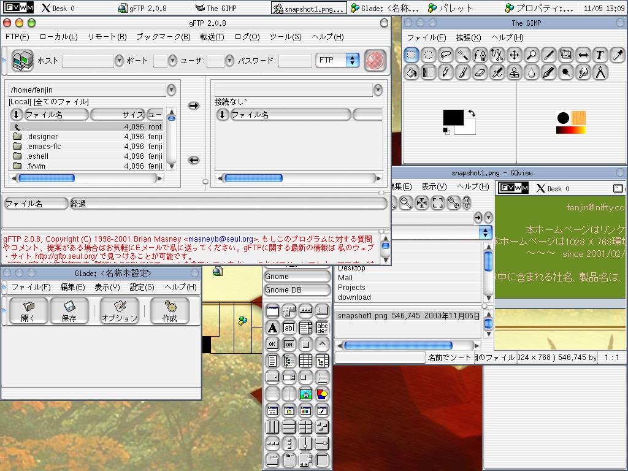Open the FTP protocol selector

tap(338, 60)
